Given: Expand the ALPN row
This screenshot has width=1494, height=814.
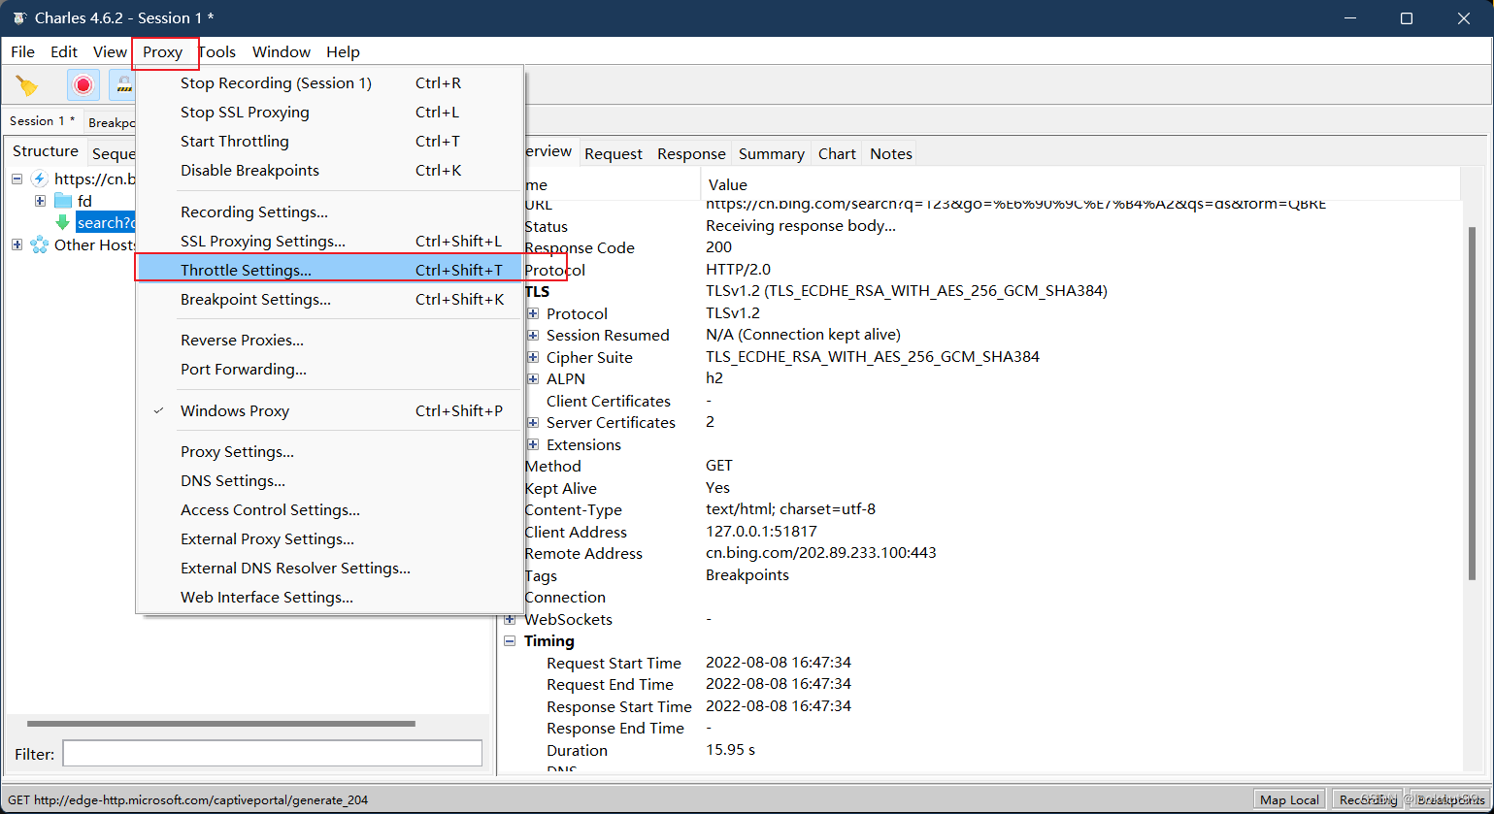Looking at the screenshot, I should click(x=533, y=378).
